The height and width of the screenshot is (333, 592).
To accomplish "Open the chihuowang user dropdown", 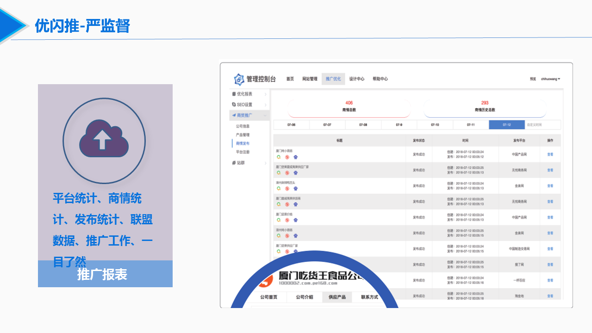I will (x=550, y=79).
